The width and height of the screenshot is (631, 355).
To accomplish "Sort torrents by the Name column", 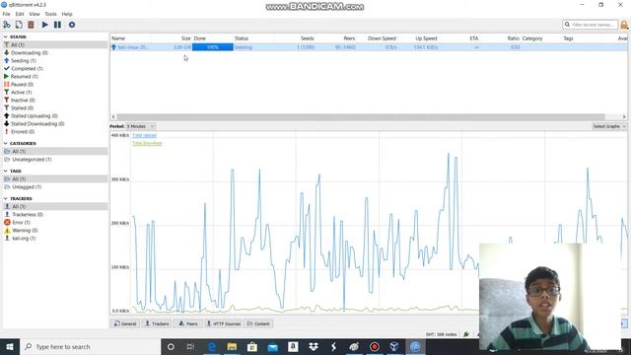I will pyautogui.click(x=118, y=38).
